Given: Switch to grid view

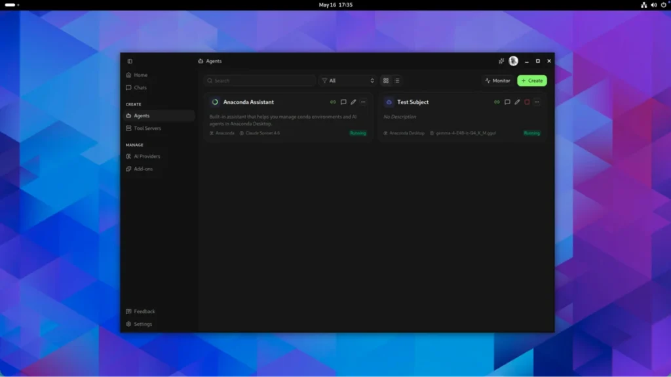Looking at the screenshot, I should 386,81.
